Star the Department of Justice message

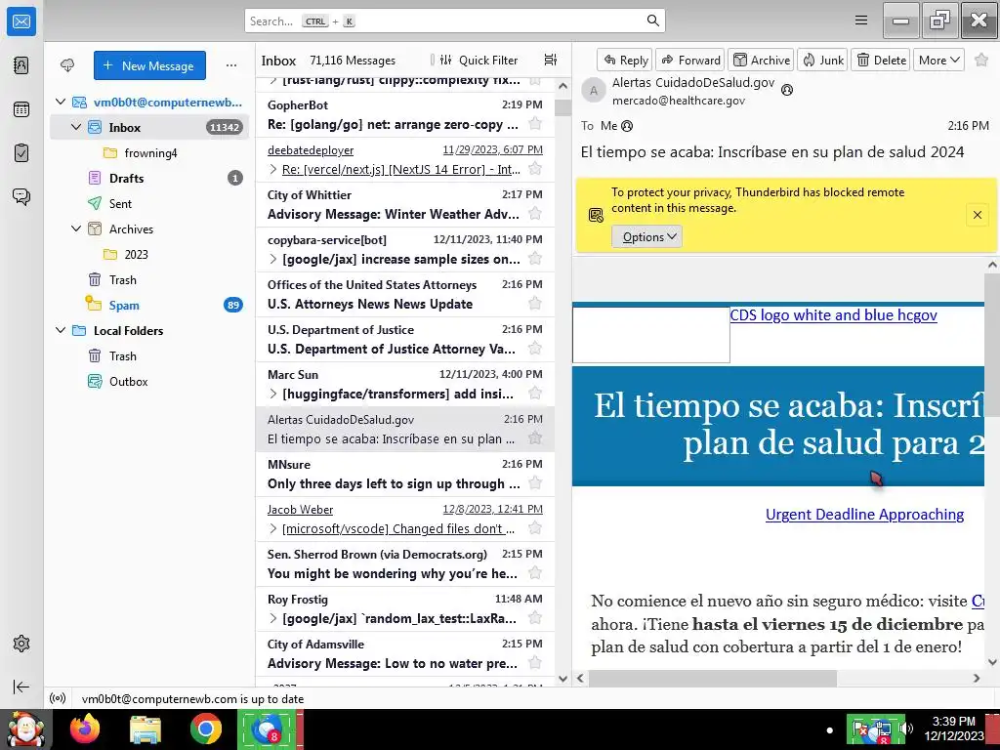(x=535, y=349)
